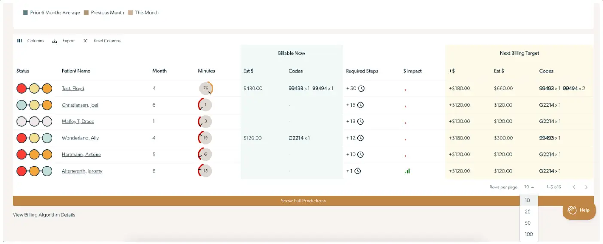Click the 15 minutes gauge for Altenwerth, Jeromy
603x244 pixels.
pyautogui.click(x=205, y=171)
